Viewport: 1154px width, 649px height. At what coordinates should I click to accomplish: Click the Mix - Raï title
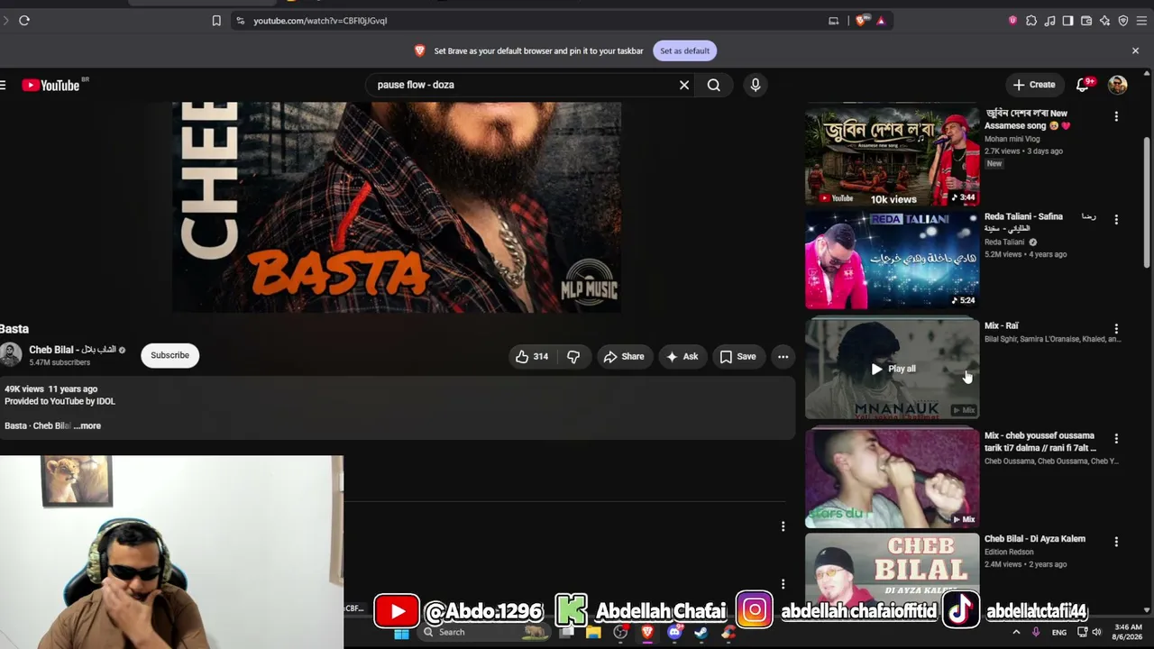tap(1001, 326)
